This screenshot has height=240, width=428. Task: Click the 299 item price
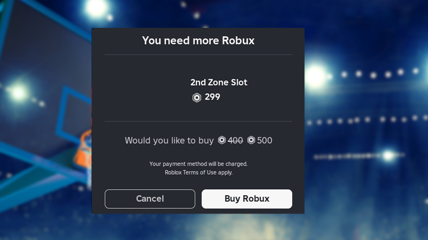(x=212, y=97)
